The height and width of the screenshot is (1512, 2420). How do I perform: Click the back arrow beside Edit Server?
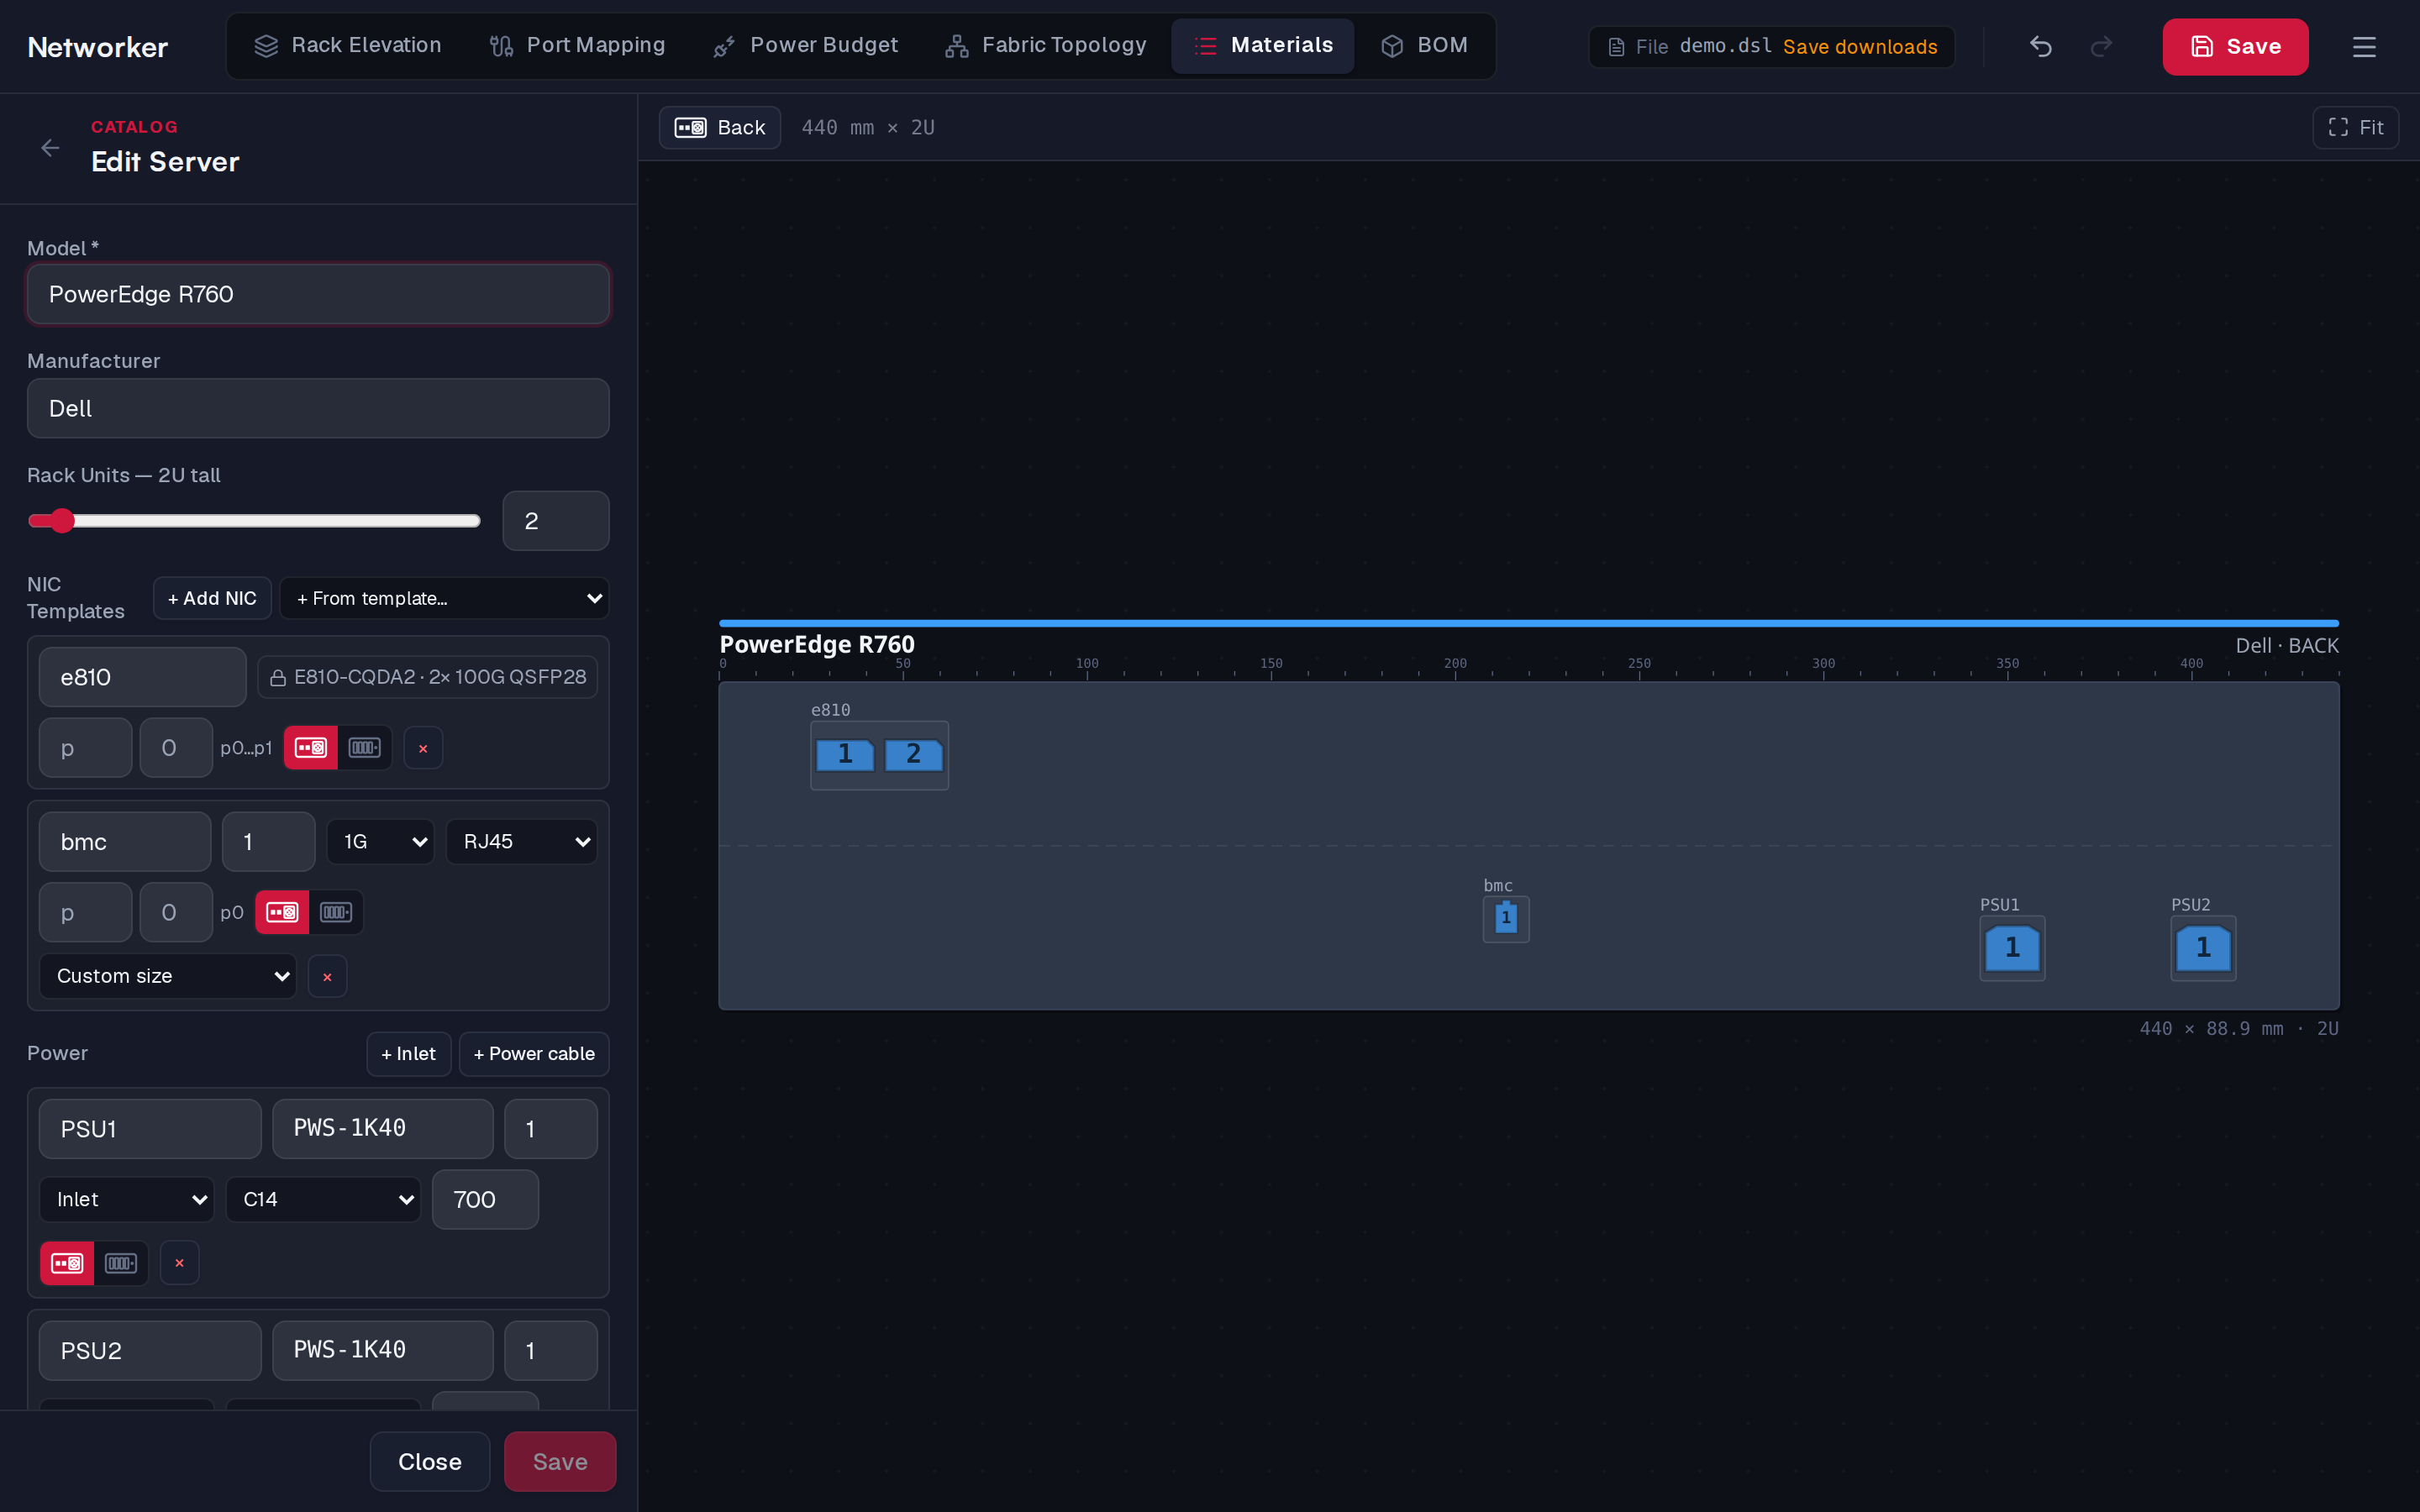tap(50, 148)
